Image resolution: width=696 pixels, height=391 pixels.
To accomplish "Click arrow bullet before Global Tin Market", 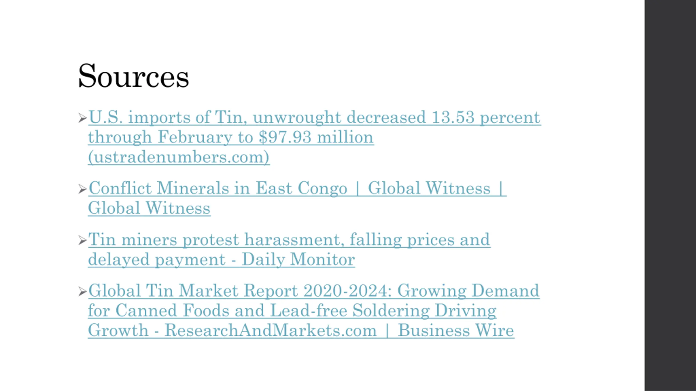I will pos(82,292).
